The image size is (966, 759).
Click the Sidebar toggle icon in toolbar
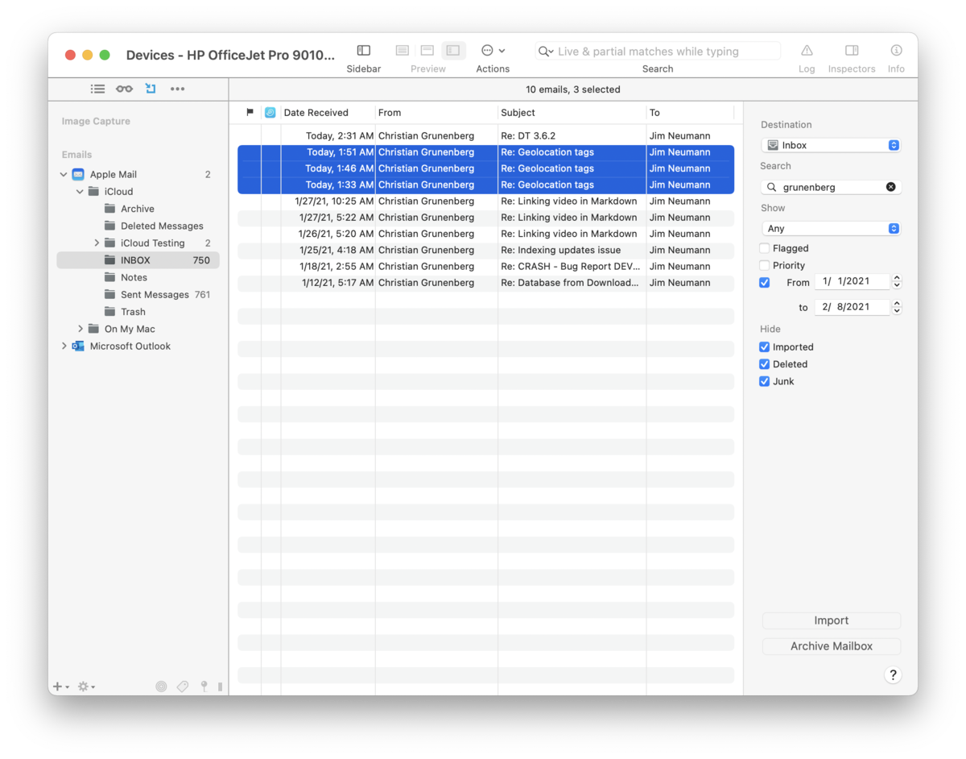pos(364,51)
